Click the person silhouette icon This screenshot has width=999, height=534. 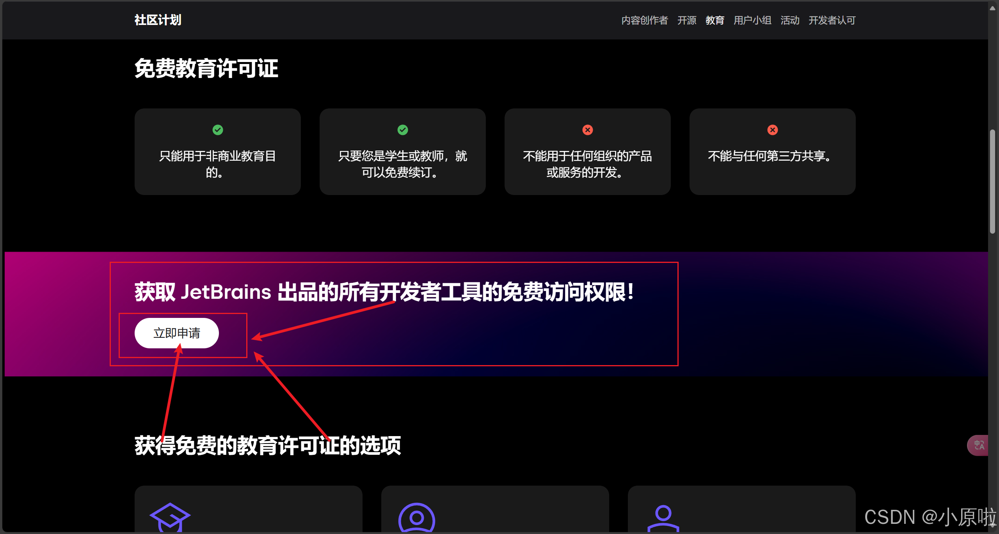tap(663, 518)
